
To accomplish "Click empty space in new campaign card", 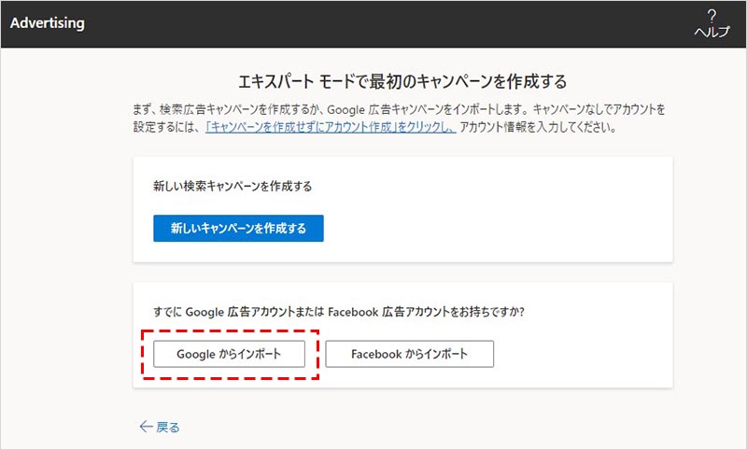I will (x=504, y=224).
